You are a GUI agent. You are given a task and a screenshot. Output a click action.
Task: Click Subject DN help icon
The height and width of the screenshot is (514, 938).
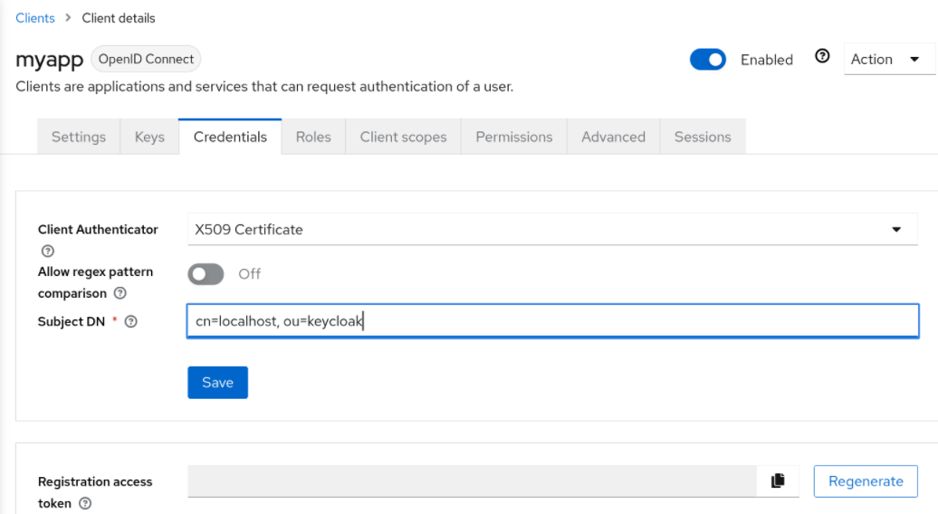pyautogui.click(x=131, y=321)
